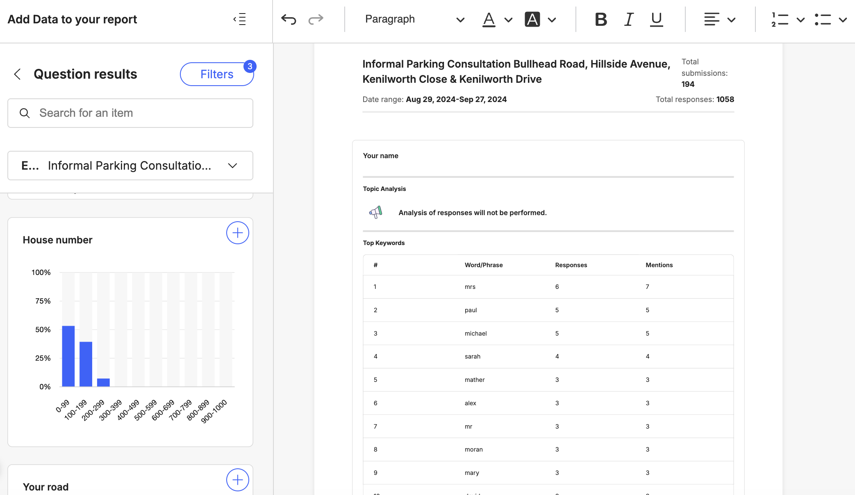Image resolution: width=855 pixels, height=495 pixels.
Task: Go back from Question results
Action: pos(17,74)
